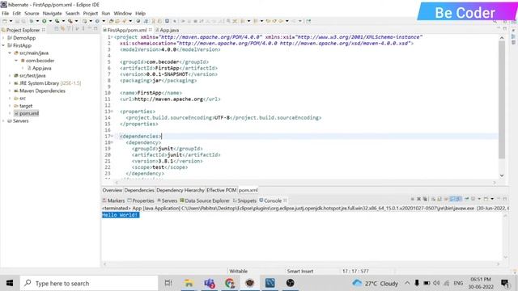Expand the Servers node
518x291 pixels.
[3, 121]
